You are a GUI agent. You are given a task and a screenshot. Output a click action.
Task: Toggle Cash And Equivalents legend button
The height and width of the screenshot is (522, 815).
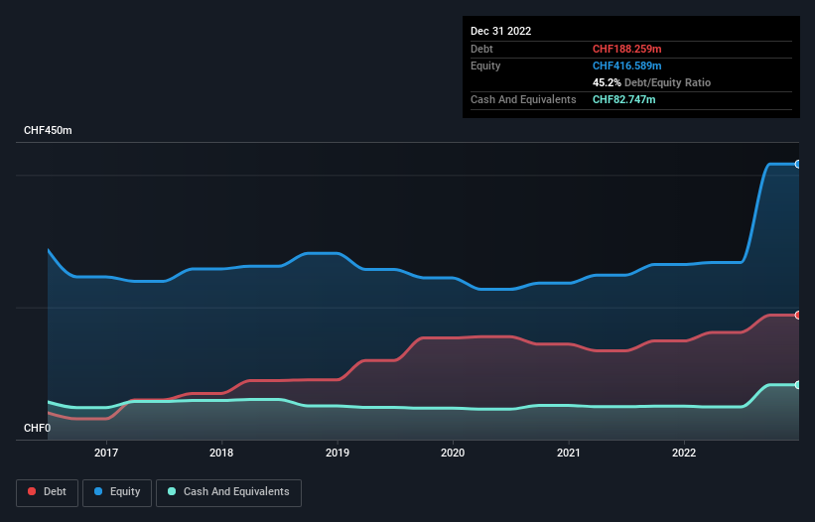click(228, 492)
